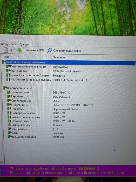Click battery icon beside Ім'я пристрою
Viewport: 136px width, 182px height.
pyautogui.click(x=9, y=92)
